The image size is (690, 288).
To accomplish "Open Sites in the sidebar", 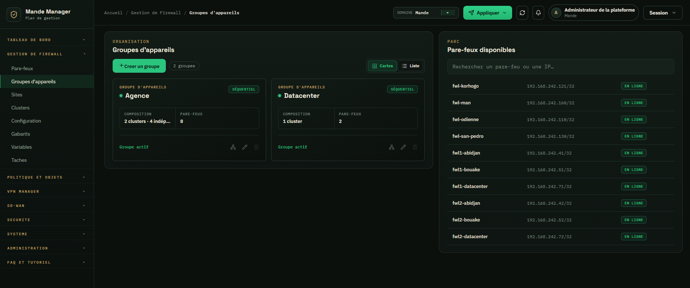I will (x=47, y=95).
